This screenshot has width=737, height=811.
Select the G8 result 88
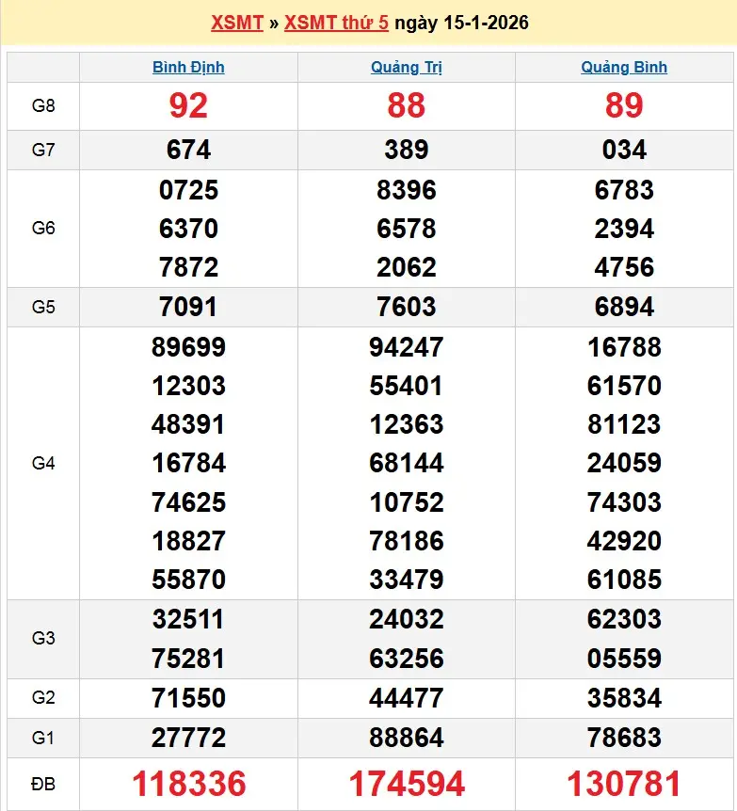(x=407, y=105)
